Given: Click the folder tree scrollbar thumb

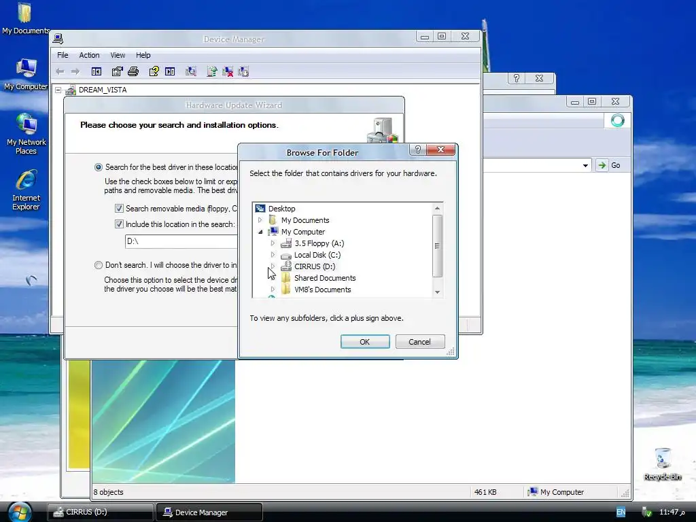Looking at the screenshot, I should coord(437,246).
